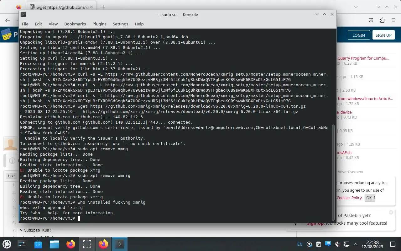Open the ousAP.sh paste link
This screenshot has width=401, height=251.
coord(344,152)
